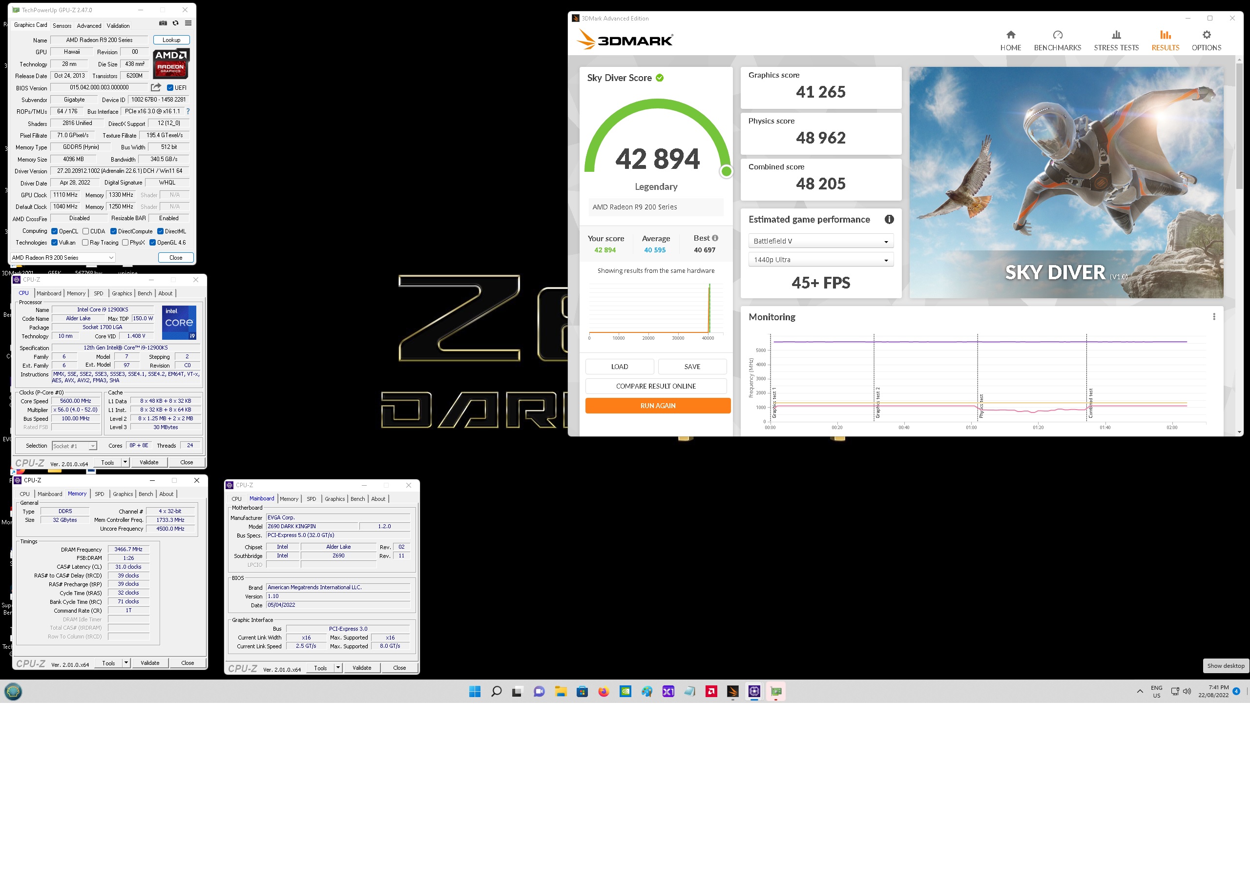
Task: Click the BIOS export share icon in GPU-Z
Action: point(156,87)
